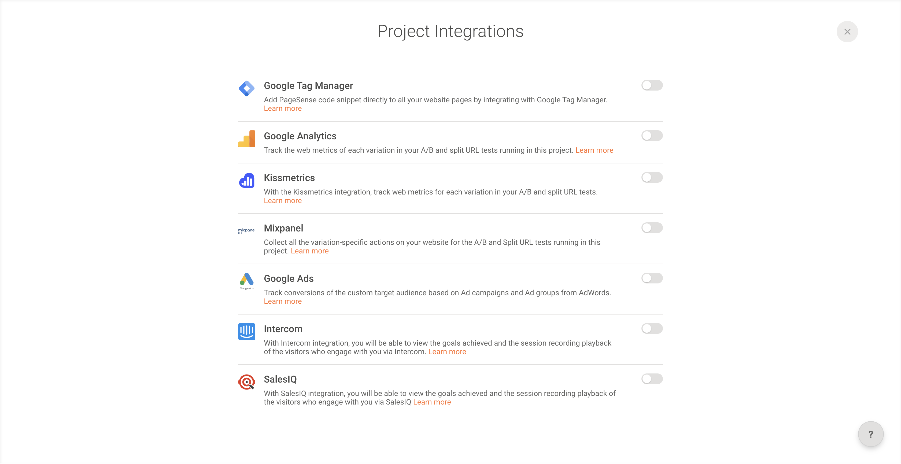Follow the Google Analytics Learn more link
This screenshot has width=901, height=464.
(594, 150)
